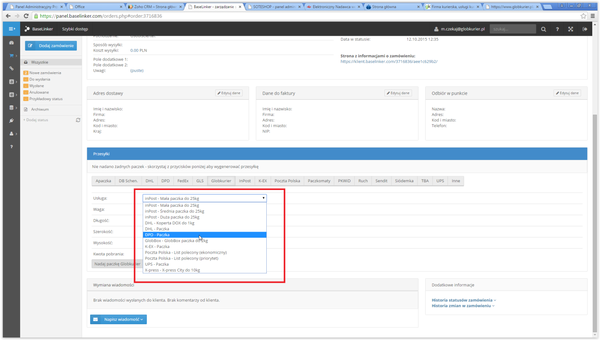Open the question mark help sidebar icon
The image size is (600, 340).
click(x=12, y=147)
